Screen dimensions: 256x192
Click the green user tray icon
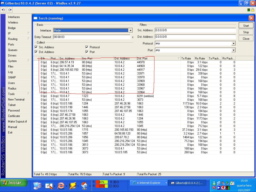click(x=214, y=183)
